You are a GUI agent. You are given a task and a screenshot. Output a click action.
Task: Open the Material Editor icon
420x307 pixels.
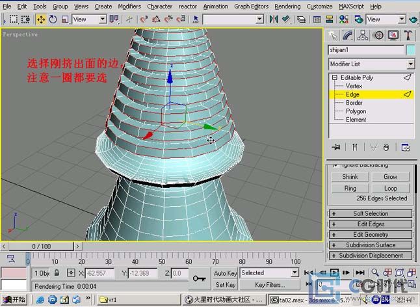pyautogui.click(x=344, y=20)
